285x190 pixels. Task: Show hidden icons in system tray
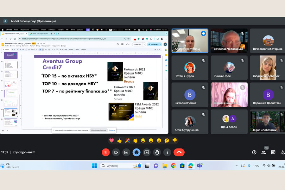tap(236, 166)
